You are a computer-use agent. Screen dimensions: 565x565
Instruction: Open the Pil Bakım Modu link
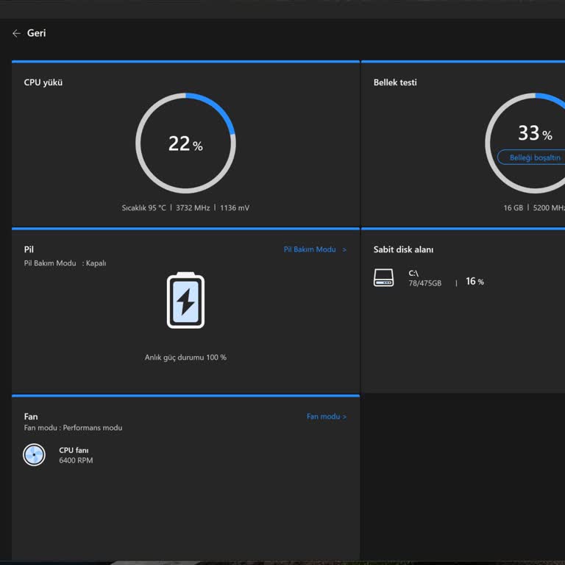click(309, 249)
